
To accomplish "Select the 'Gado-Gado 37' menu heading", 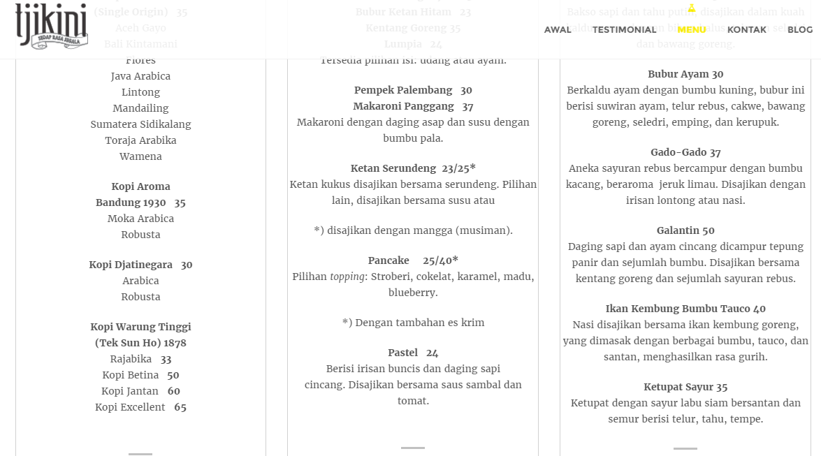I will pos(685,152).
